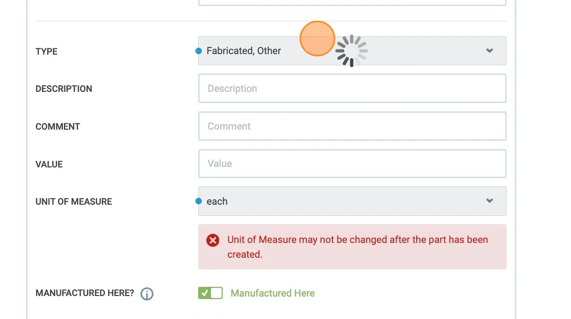Click the 'each' unit of measure value
This screenshot has width=571, height=319.
point(217,201)
